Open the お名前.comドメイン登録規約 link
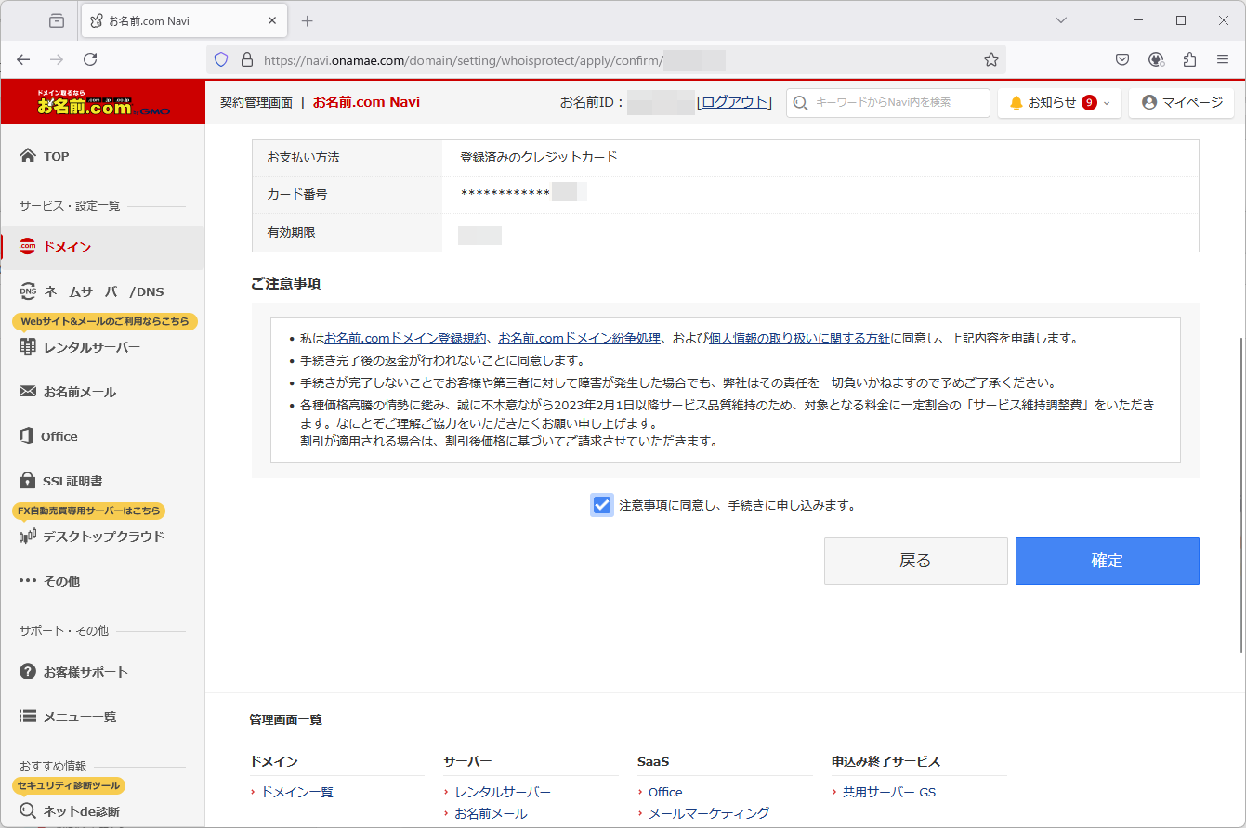The image size is (1246, 828). (405, 339)
